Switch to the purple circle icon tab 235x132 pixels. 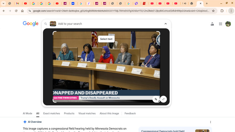(x=136, y=3)
